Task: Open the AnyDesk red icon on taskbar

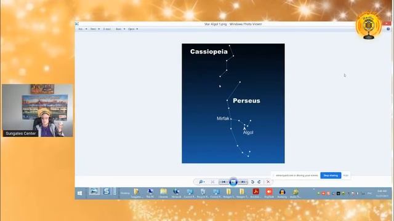Action: click(x=269, y=193)
